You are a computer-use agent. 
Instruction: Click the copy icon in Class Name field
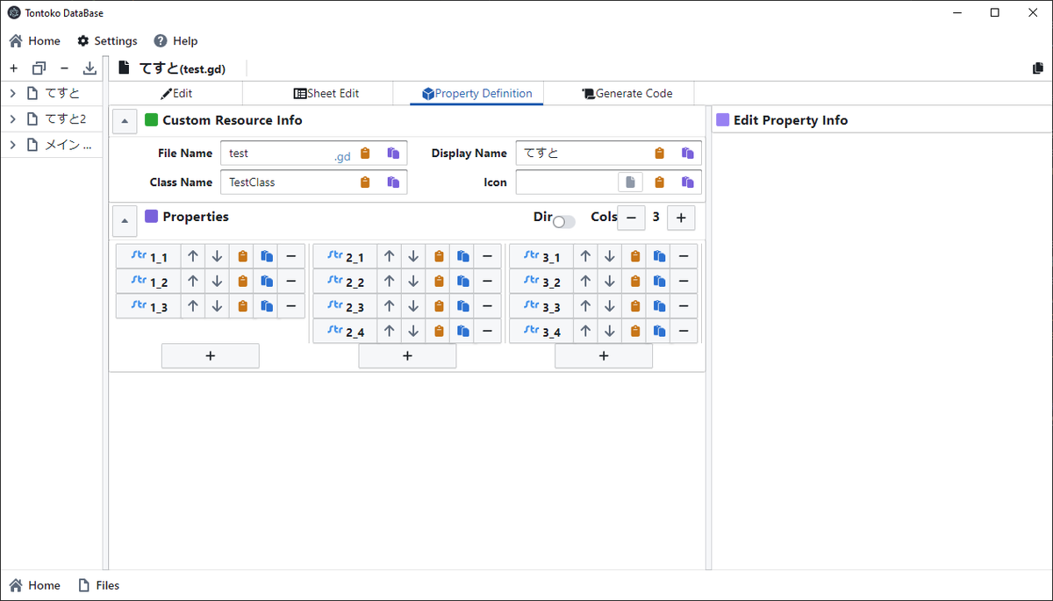click(393, 182)
